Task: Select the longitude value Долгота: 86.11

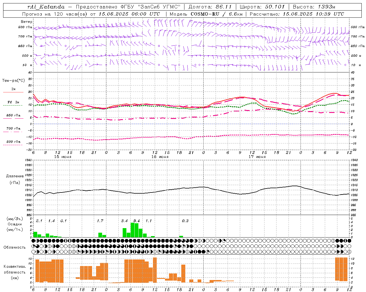Action: 210,7
